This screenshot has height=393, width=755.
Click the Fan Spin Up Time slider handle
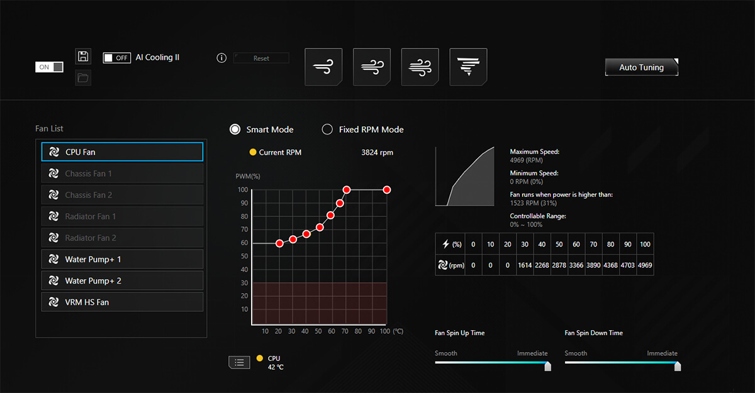coord(547,366)
